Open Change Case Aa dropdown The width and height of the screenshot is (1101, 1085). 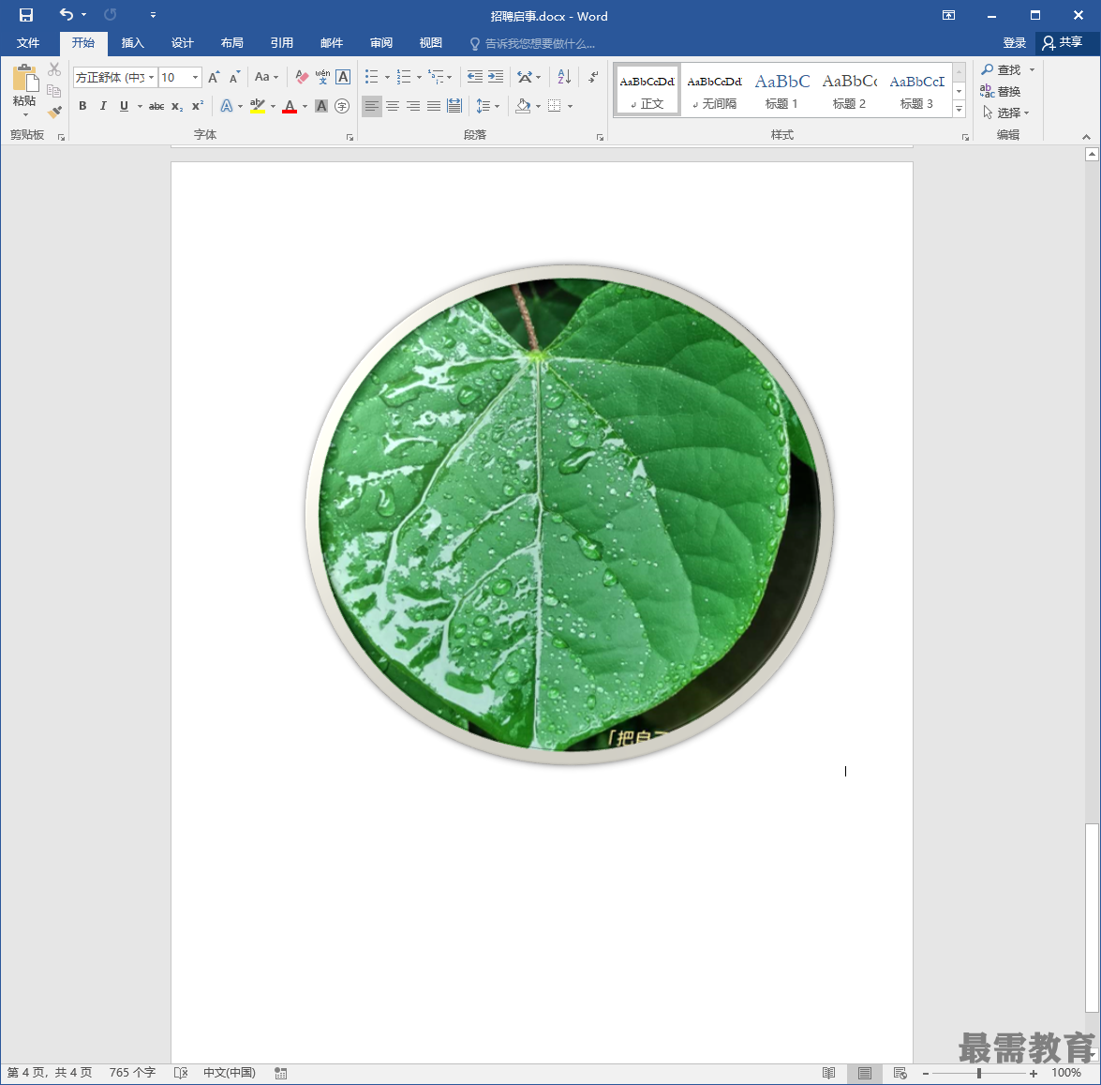pyautogui.click(x=267, y=77)
